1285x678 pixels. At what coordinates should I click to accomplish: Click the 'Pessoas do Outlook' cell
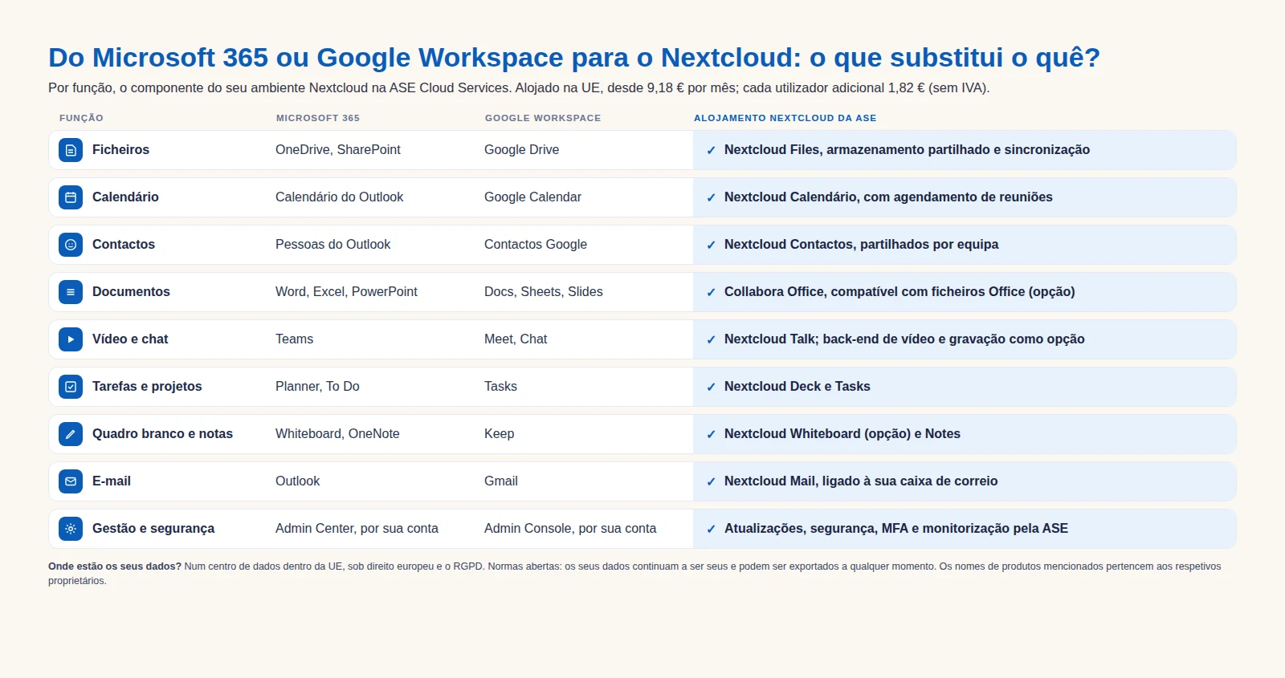[x=333, y=245]
